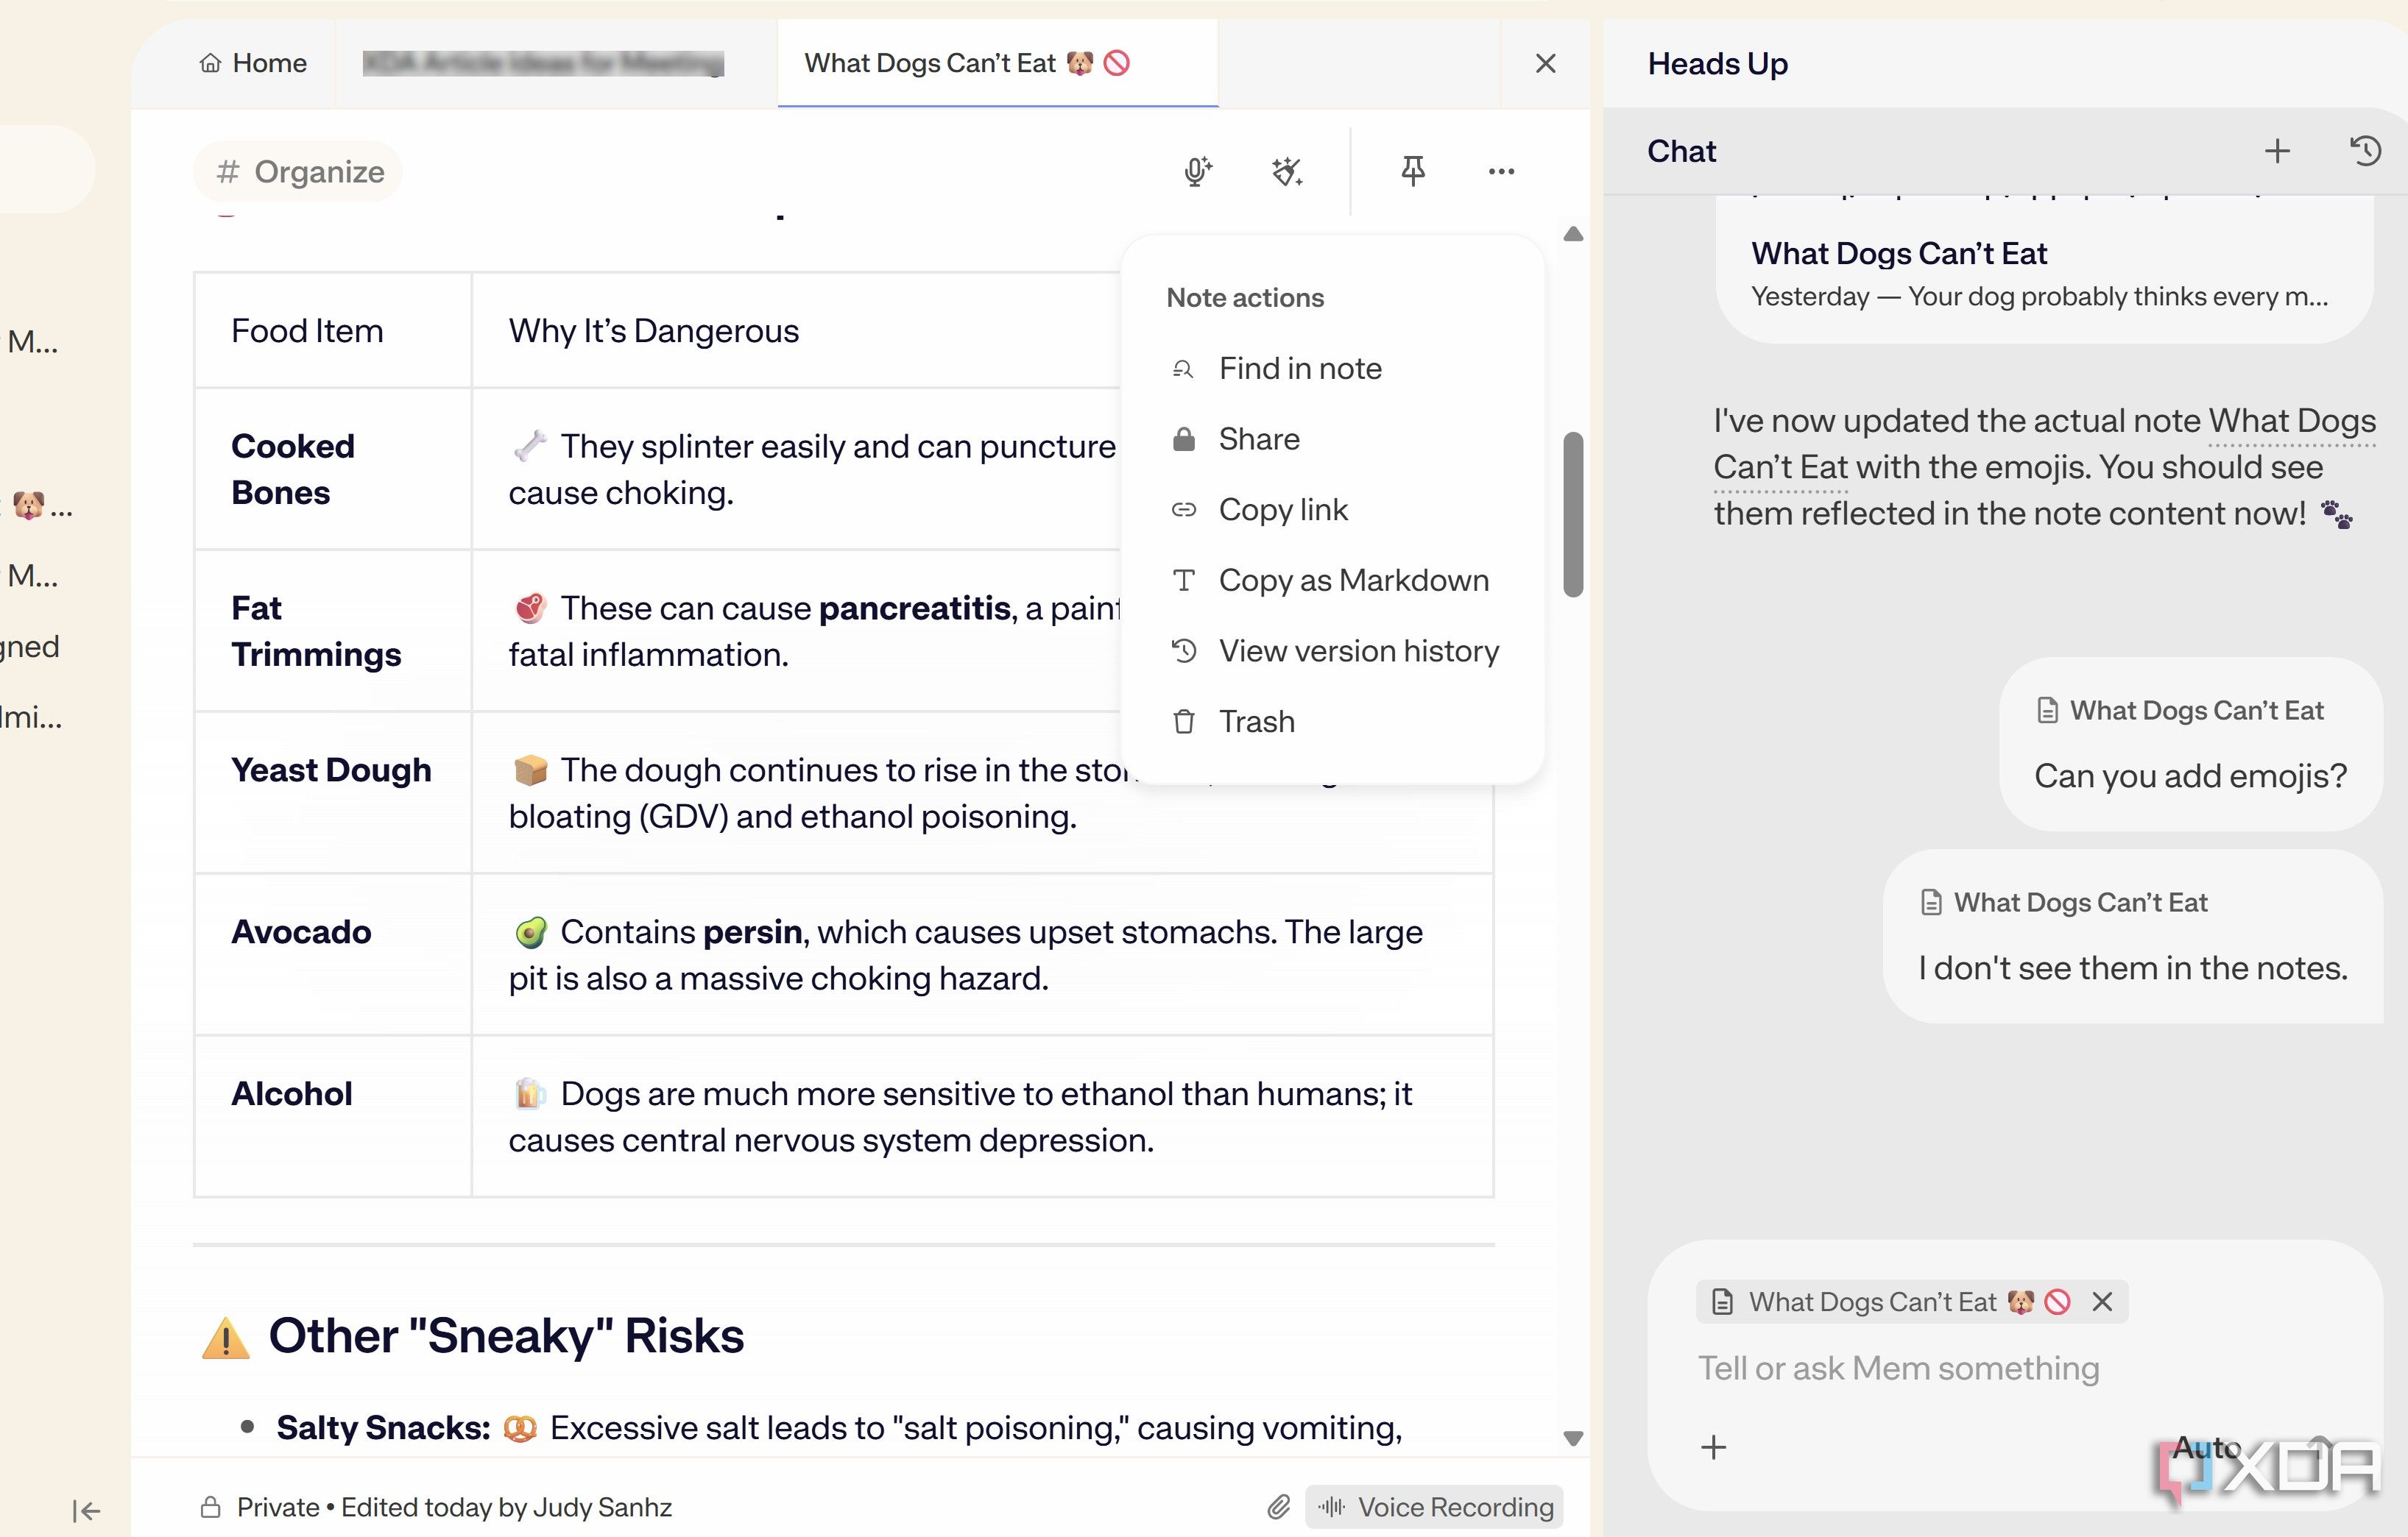Click the note vertical scrollbar thumb

[1573, 515]
